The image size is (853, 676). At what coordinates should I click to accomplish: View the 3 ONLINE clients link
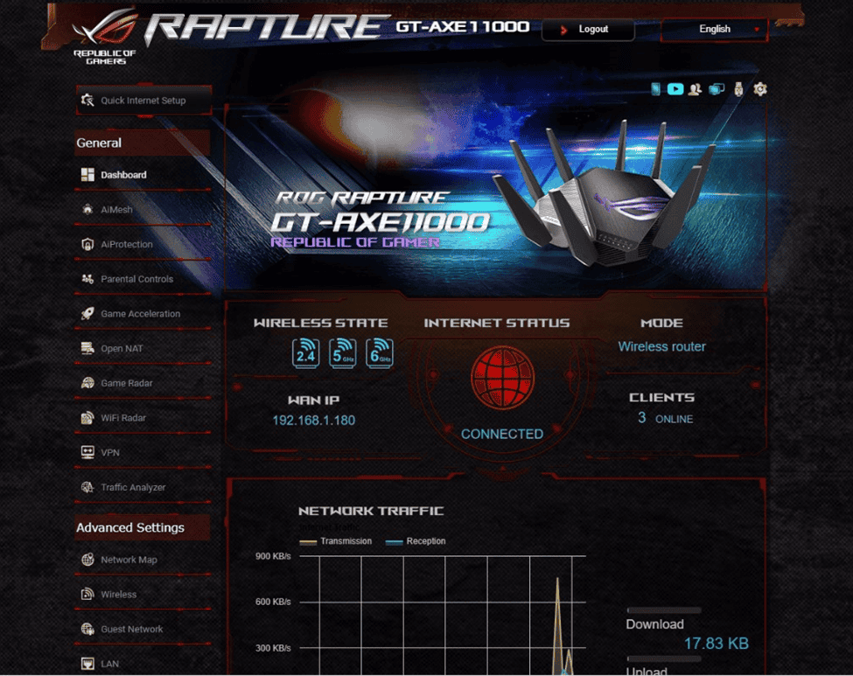pyautogui.click(x=665, y=418)
